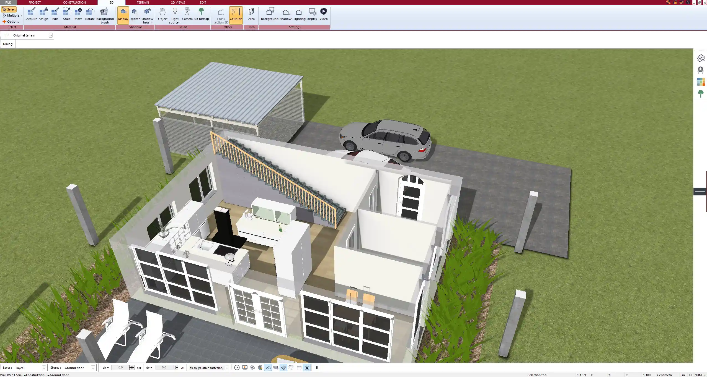Click the Update shadows icon
The width and height of the screenshot is (707, 377).
(135, 14)
